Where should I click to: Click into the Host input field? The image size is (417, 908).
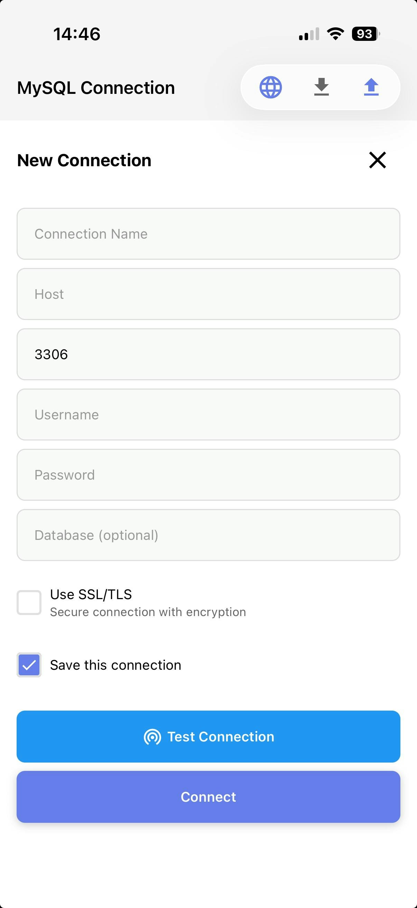[x=208, y=294]
